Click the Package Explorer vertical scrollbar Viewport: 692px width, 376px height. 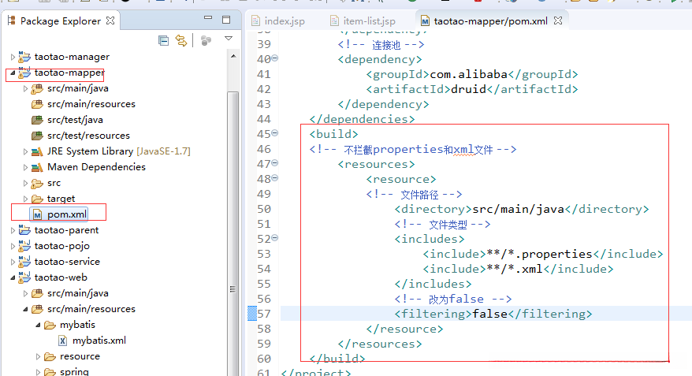point(233,234)
